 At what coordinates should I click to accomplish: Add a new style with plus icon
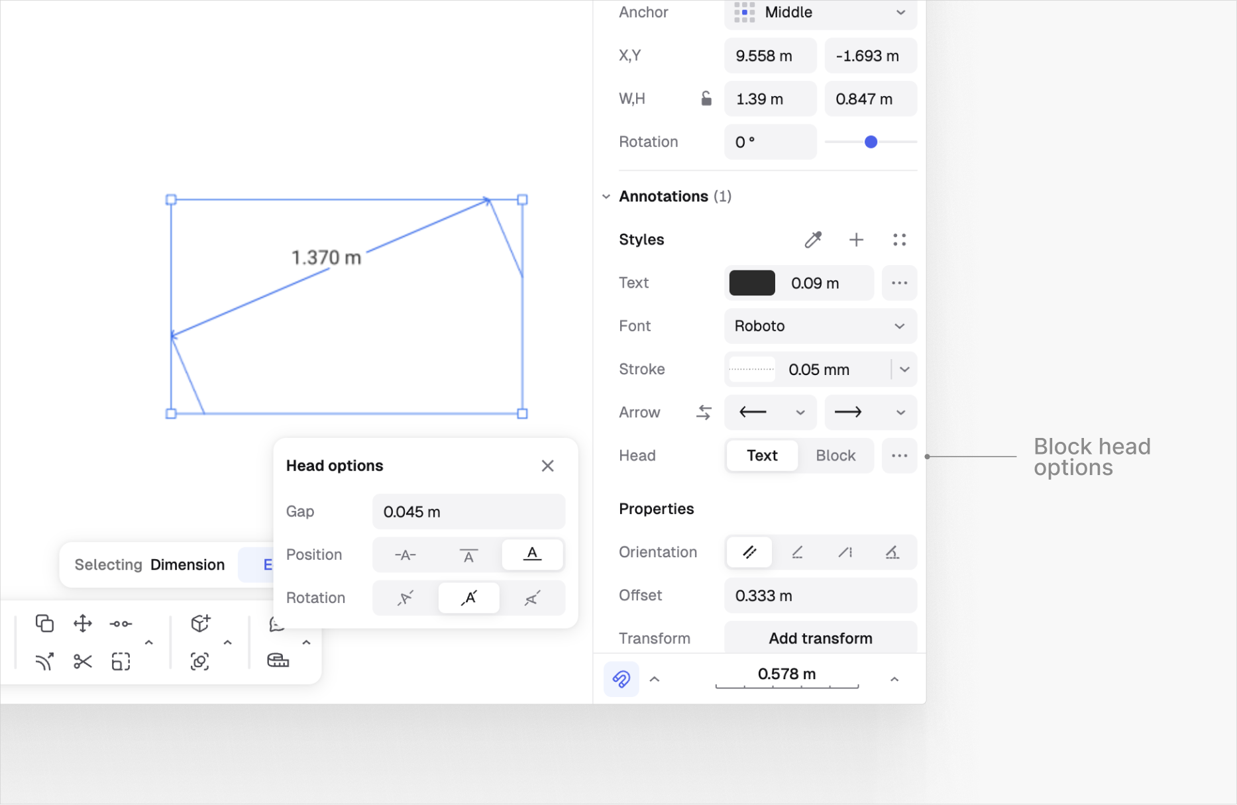click(856, 240)
